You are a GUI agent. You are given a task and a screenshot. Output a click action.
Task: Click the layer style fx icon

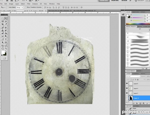(x=137, y=103)
